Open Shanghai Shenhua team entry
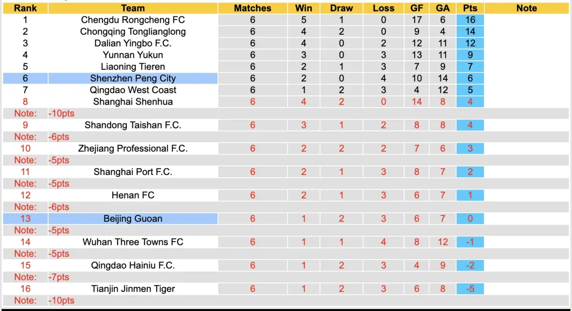Viewport: 572px width, 311px height. click(x=133, y=102)
